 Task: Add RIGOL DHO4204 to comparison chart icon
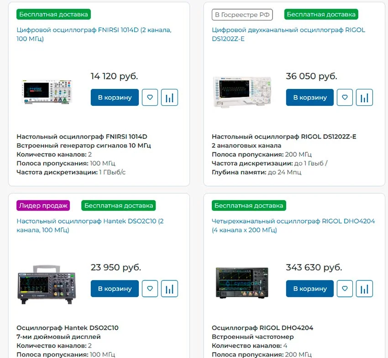364,289
